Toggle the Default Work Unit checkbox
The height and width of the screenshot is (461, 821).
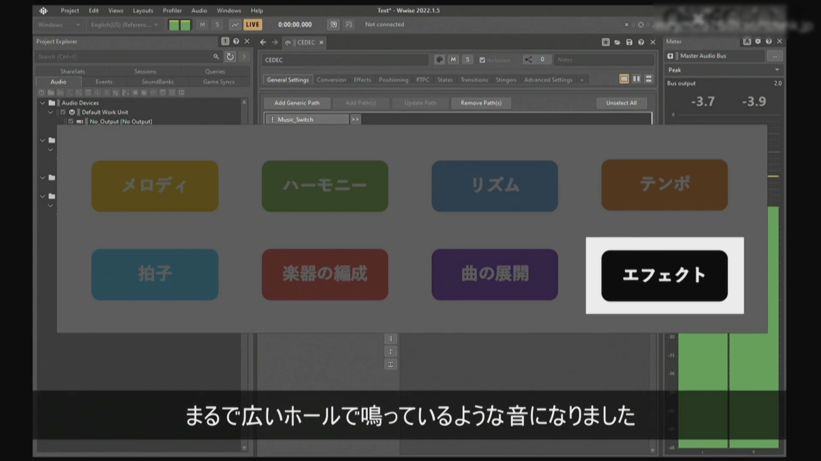click(x=63, y=112)
